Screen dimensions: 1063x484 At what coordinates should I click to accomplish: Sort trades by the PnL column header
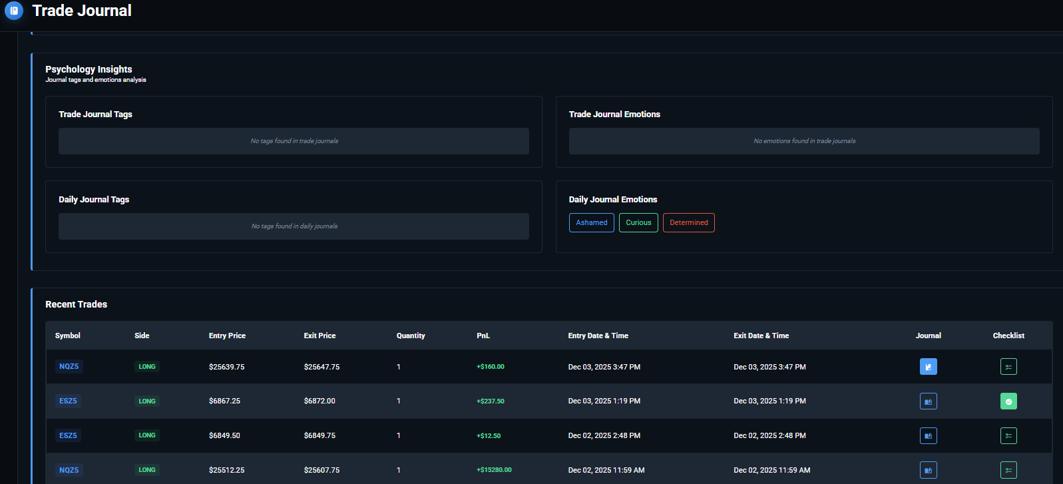(483, 336)
